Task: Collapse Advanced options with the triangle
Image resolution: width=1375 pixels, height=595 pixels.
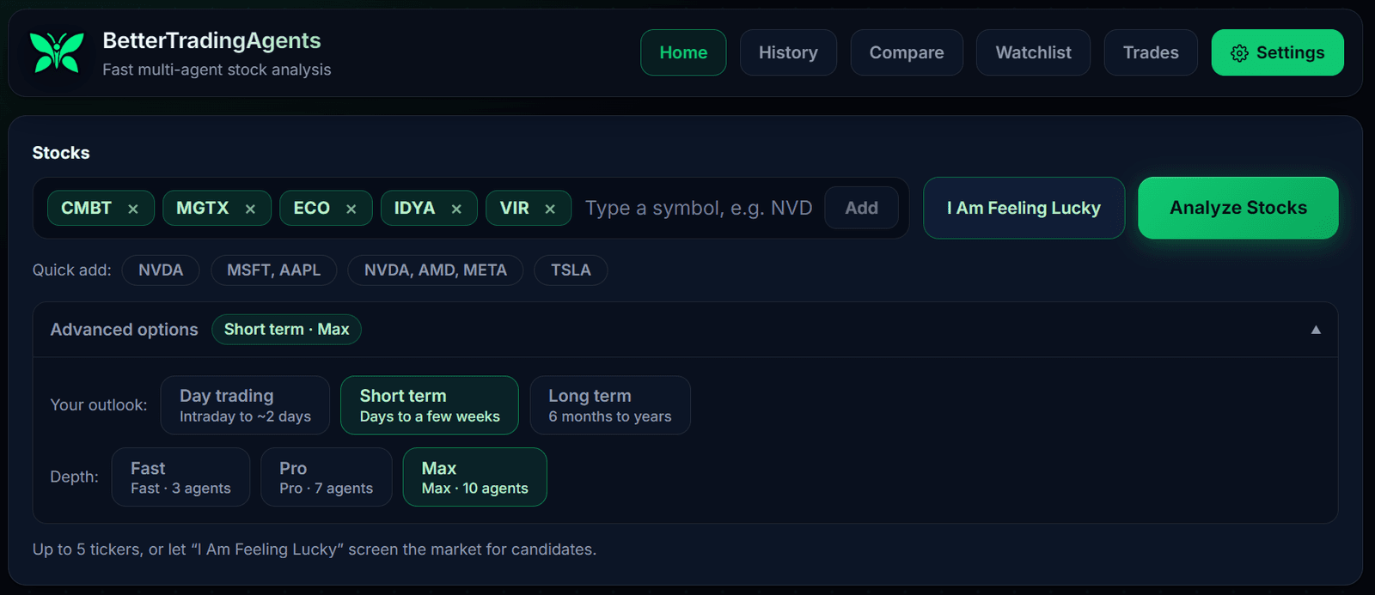Action: point(1316,330)
